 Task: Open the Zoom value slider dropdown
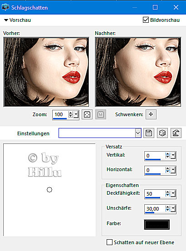point(76,114)
